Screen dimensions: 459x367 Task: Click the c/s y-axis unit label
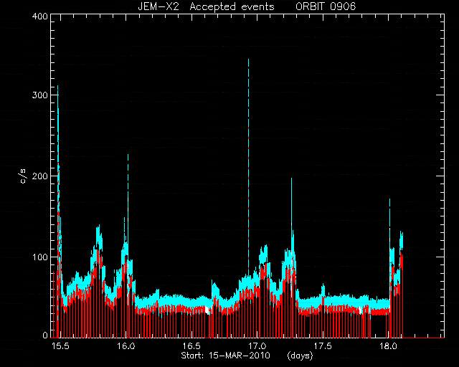[24, 176]
